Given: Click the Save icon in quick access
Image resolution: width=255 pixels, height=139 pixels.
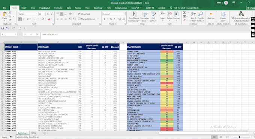Looking at the screenshot, I should [x=3, y=28].
